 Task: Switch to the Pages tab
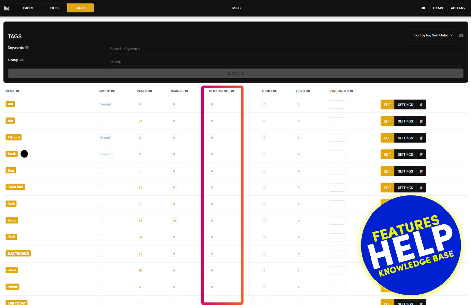point(28,8)
